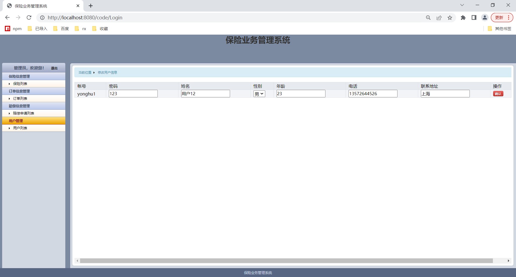This screenshot has width=516, height=277.
Task: Select 赔偿申请列表 sidebar item
Action: point(24,113)
